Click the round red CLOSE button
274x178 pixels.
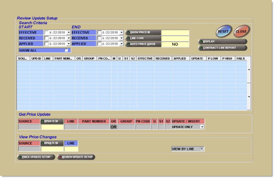point(241,31)
